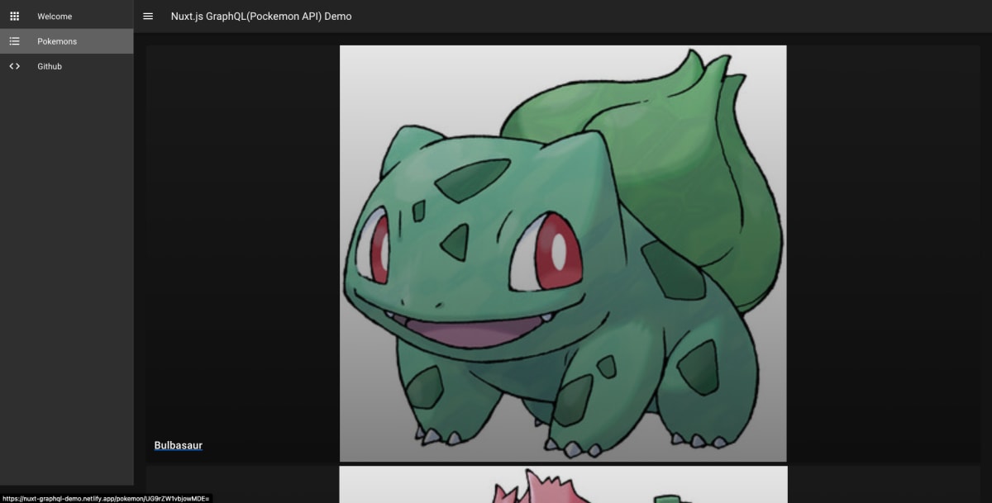Image resolution: width=992 pixels, height=503 pixels.
Task: Toggle the hamburger menu in top bar
Action: (148, 17)
